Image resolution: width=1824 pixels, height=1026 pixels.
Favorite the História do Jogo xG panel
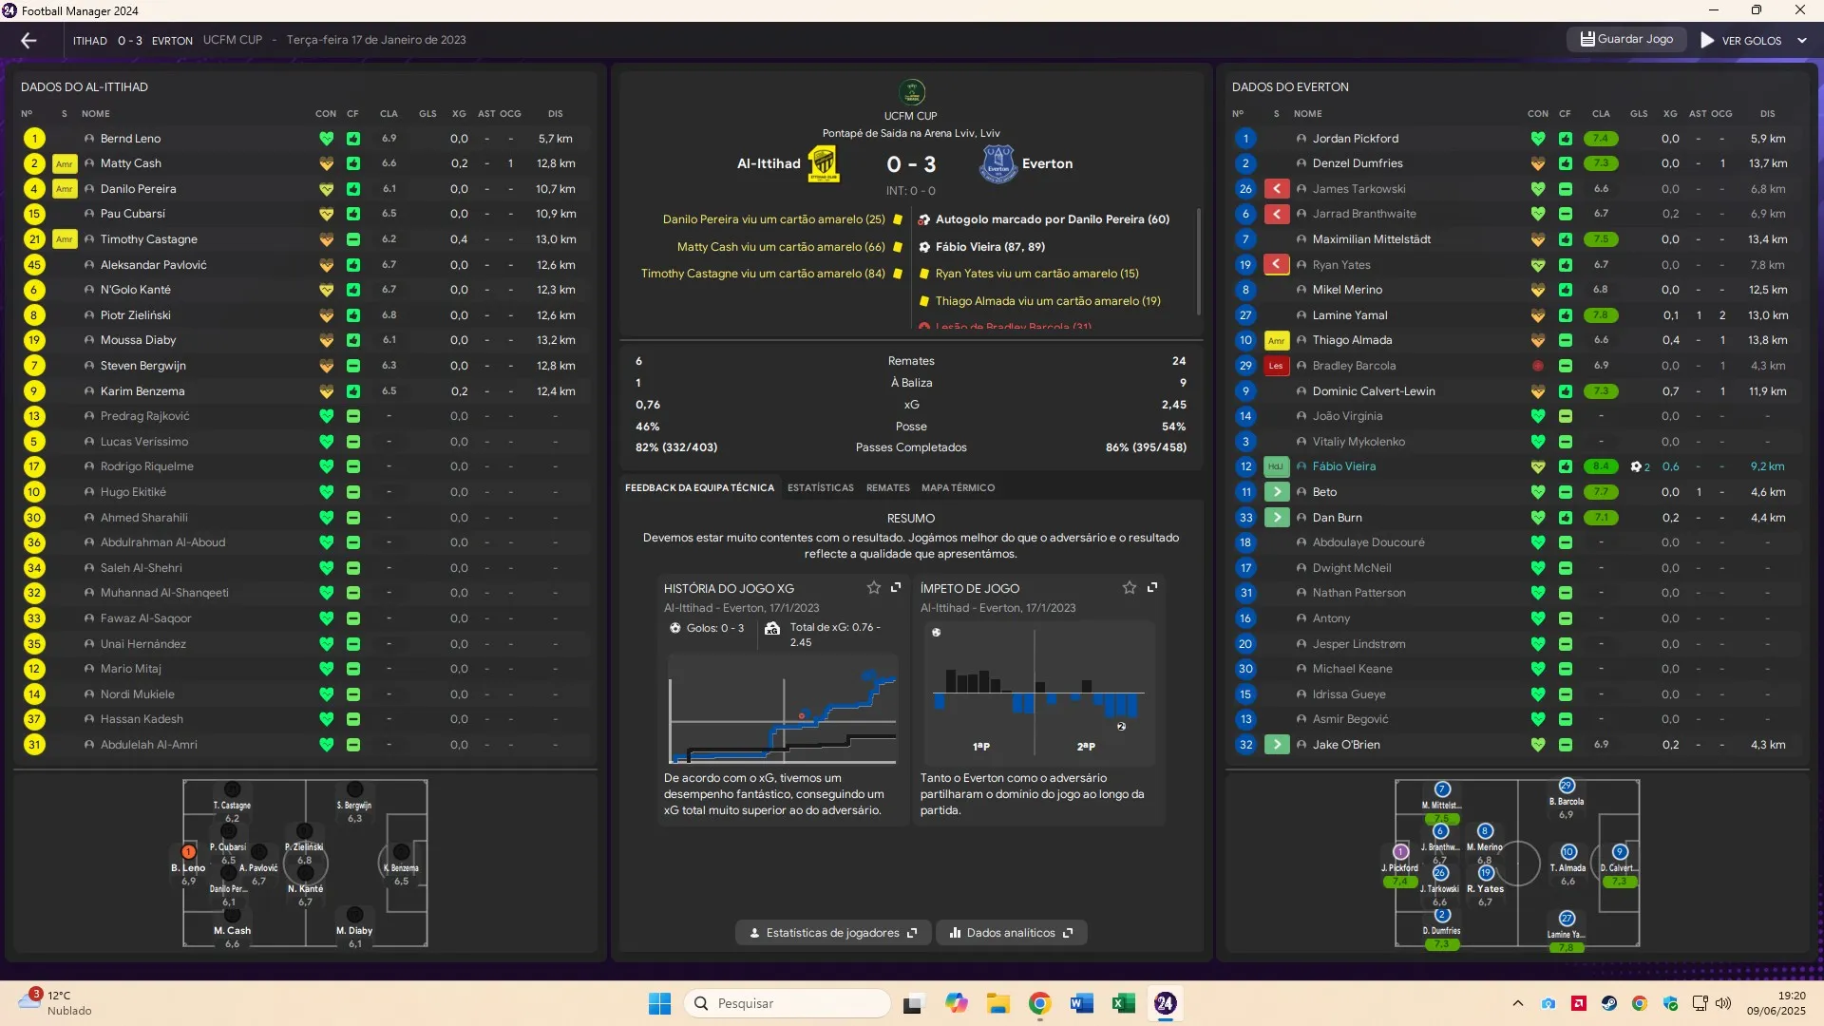874,588
